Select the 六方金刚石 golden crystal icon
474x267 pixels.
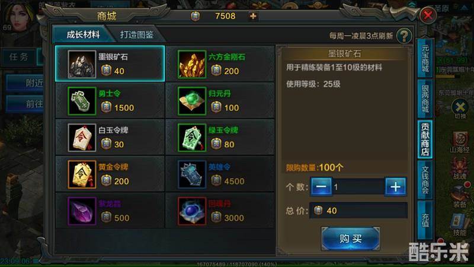pos(192,64)
